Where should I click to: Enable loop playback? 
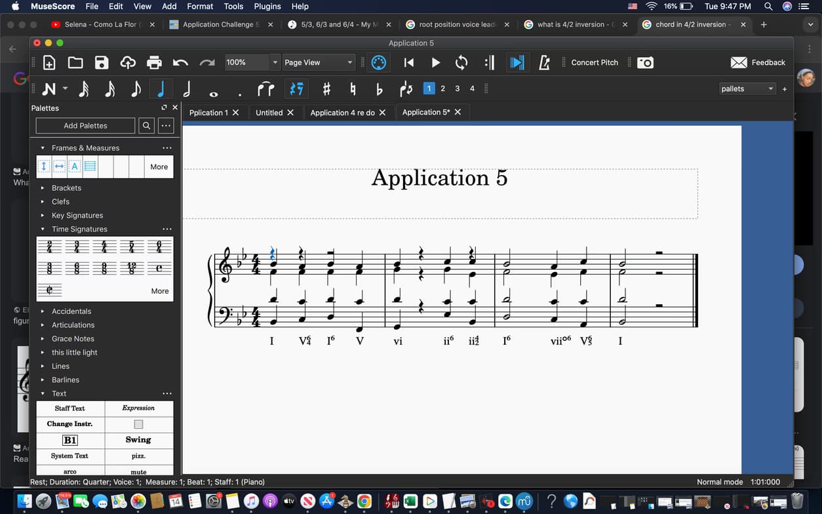pyautogui.click(x=461, y=62)
